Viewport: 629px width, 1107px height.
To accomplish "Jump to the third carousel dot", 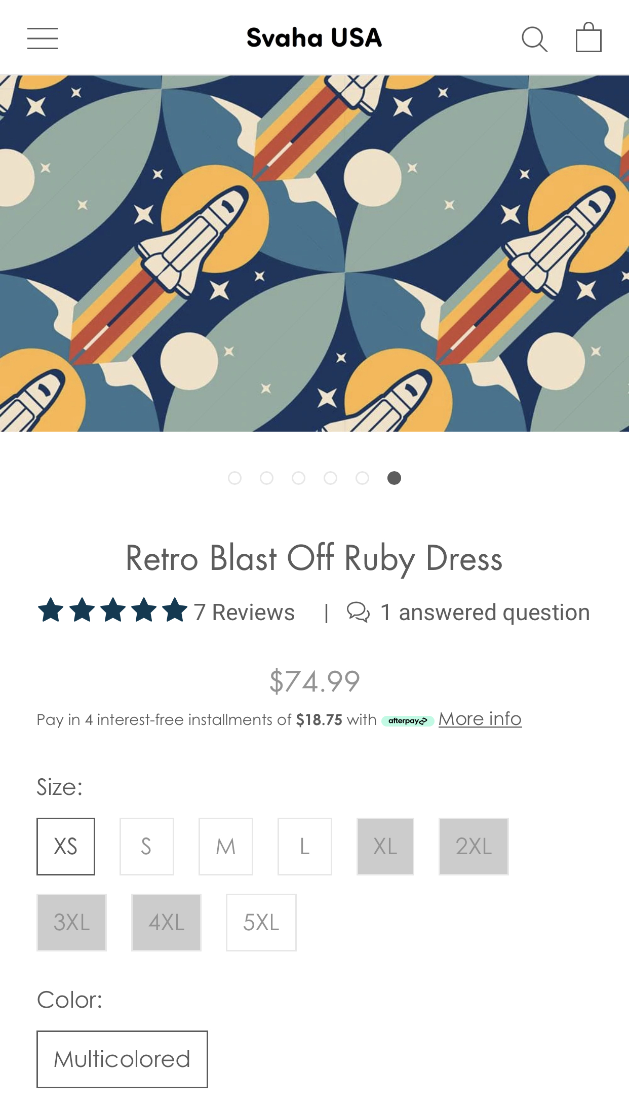I will pos(298,478).
